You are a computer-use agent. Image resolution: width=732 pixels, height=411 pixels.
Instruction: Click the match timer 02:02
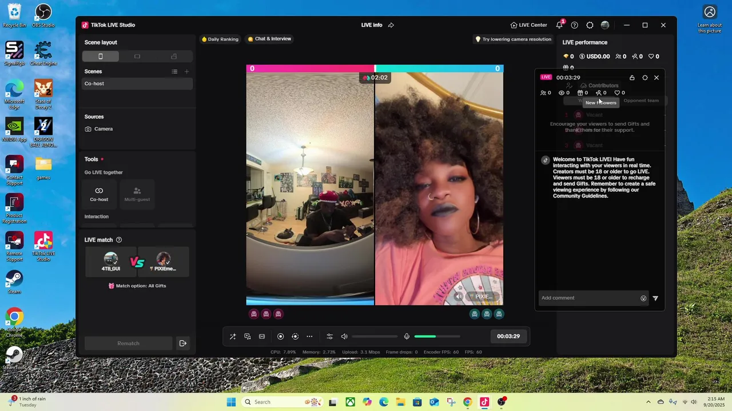(375, 78)
